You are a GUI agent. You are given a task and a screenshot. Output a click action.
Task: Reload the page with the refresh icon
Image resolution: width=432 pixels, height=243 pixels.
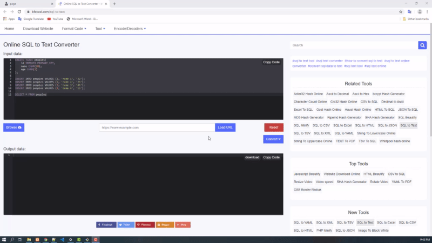20,11
